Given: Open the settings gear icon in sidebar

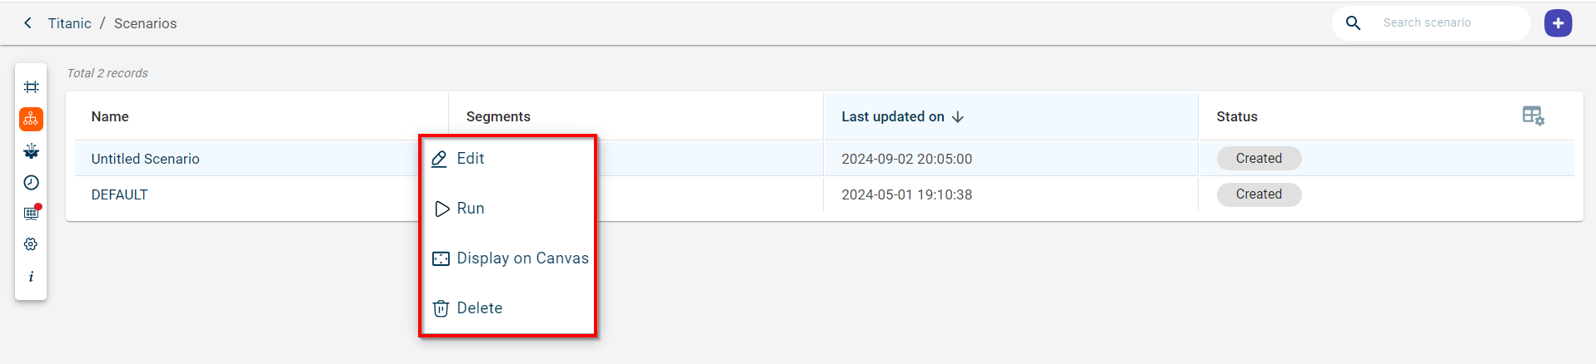Looking at the screenshot, I should coord(32,244).
